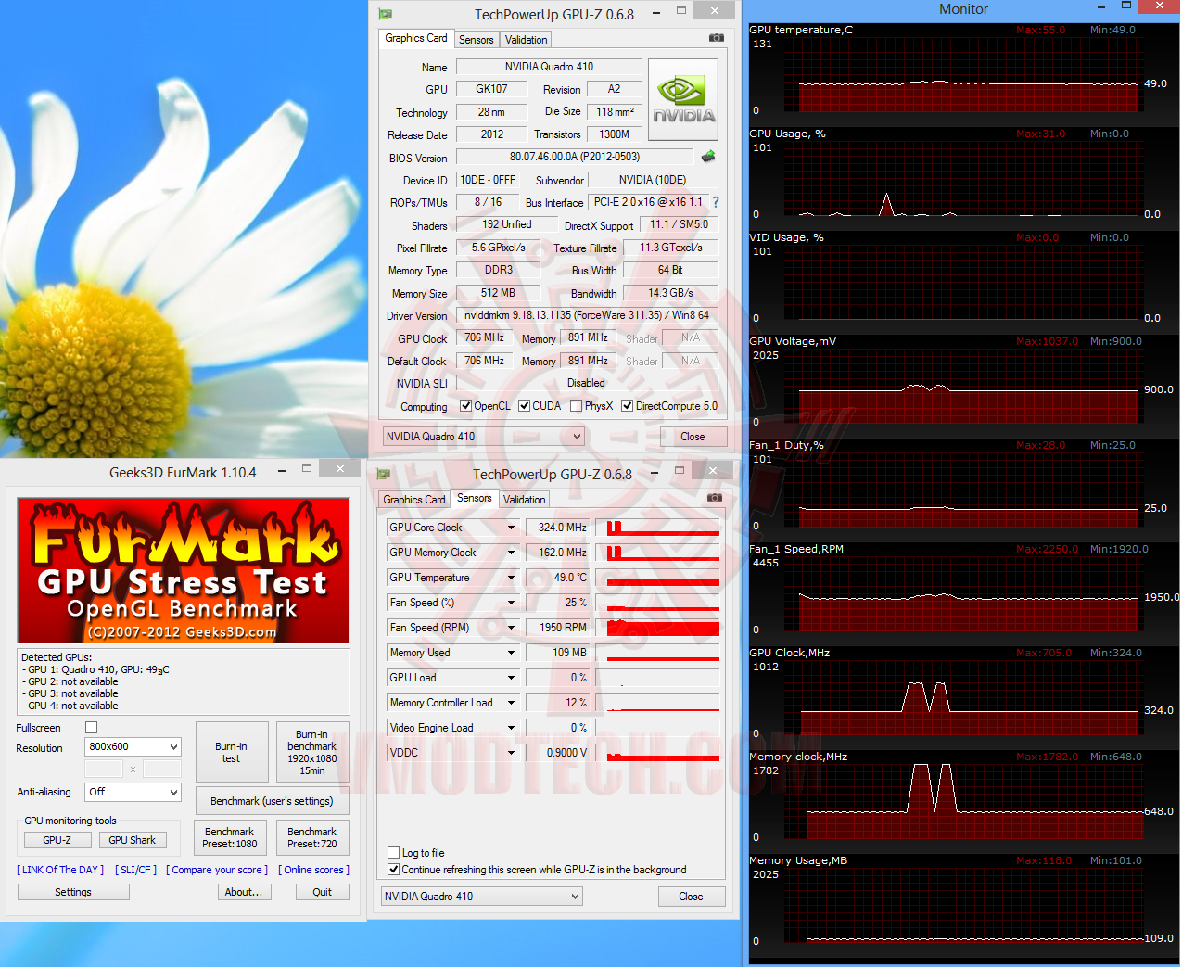This screenshot has height=967, width=1182.
Task: Open the FurMark Resolution 800x600 dropdown
Action: (x=133, y=746)
